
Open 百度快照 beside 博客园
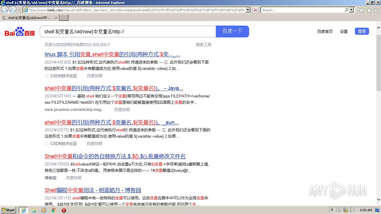point(74,178)
